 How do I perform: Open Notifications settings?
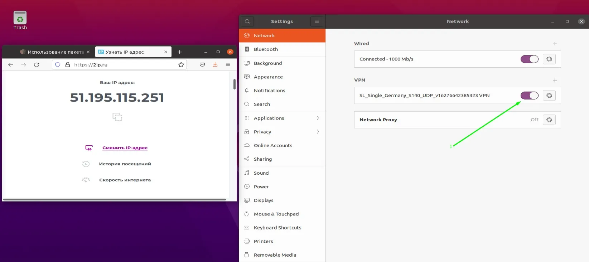[x=282, y=91]
